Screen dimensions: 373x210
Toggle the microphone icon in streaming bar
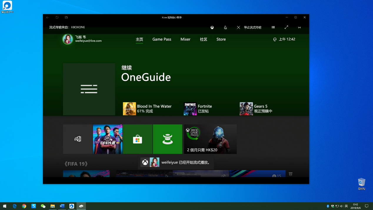click(225, 27)
